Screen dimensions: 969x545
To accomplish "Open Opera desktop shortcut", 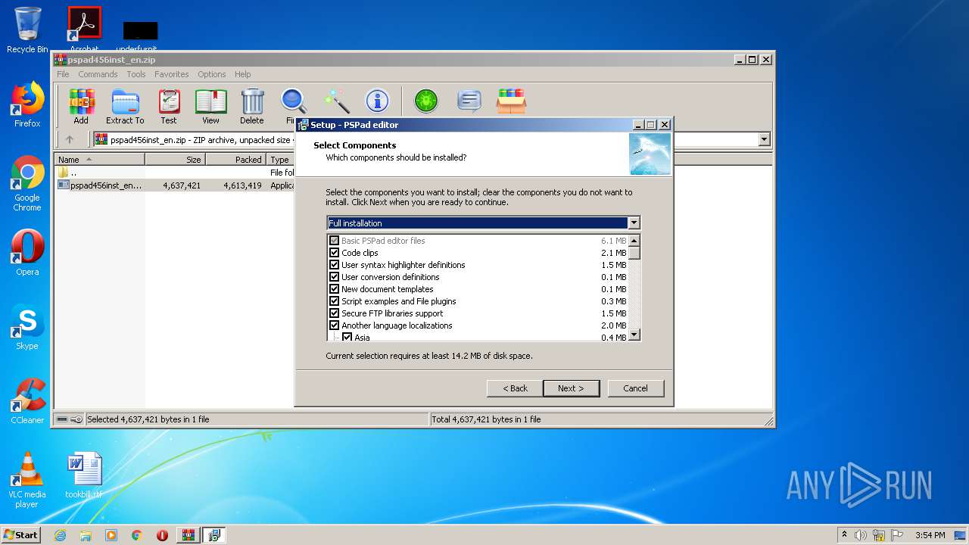I will (x=27, y=253).
